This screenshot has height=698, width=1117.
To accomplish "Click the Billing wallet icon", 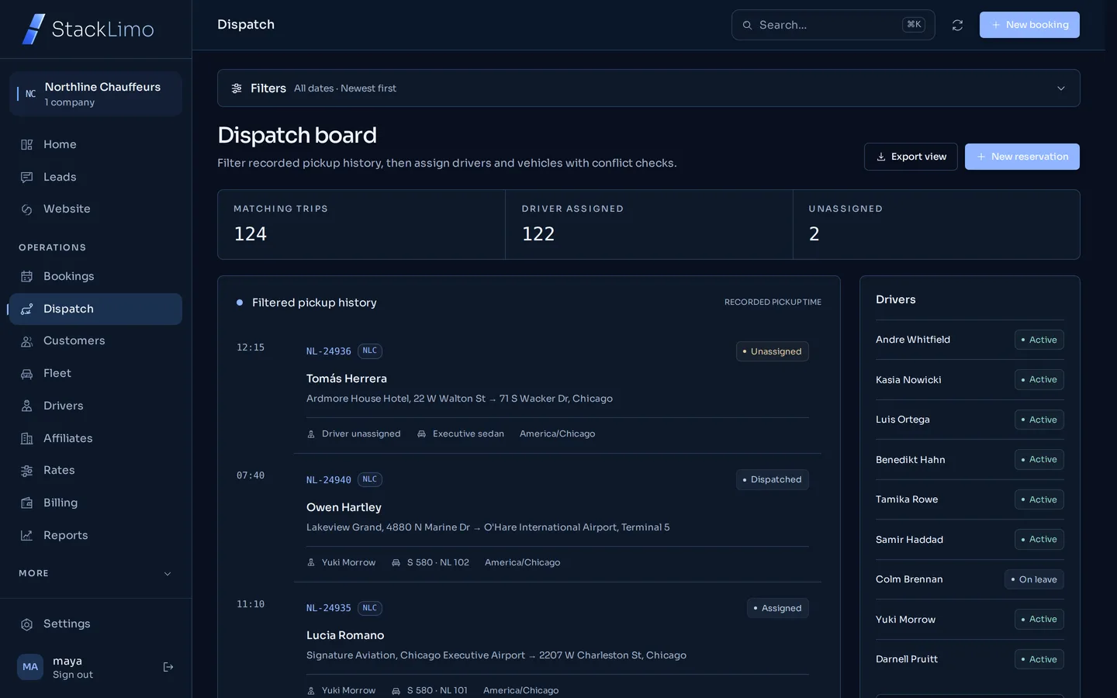I will coord(27,503).
